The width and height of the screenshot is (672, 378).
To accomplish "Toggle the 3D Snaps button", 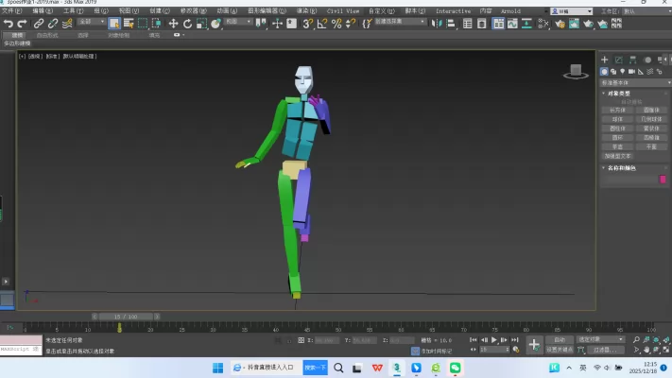I will (308, 24).
